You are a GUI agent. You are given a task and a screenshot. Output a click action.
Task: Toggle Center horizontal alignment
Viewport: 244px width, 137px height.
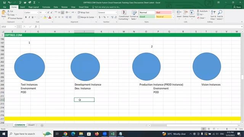coord(59,17)
